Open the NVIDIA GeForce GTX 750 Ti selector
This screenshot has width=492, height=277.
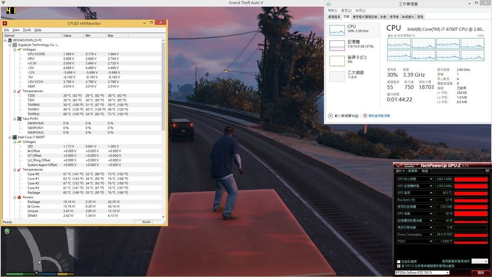tap(422, 273)
